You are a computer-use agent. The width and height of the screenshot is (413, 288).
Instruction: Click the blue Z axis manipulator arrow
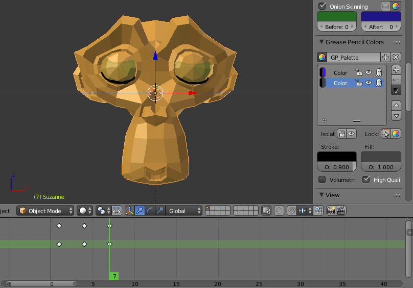(155, 56)
